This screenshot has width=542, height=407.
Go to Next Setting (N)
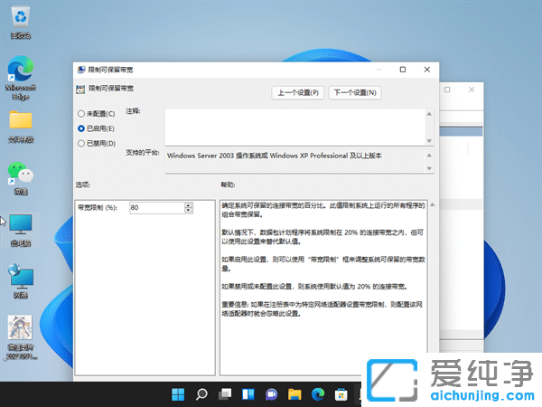click(355, 93)
